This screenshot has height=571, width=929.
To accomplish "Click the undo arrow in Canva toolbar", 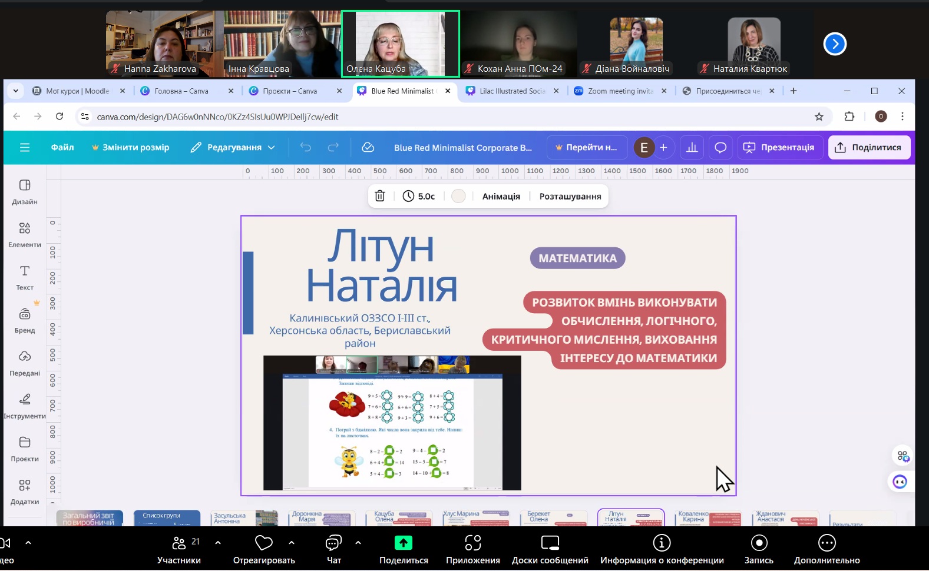I will pos(305,147).
